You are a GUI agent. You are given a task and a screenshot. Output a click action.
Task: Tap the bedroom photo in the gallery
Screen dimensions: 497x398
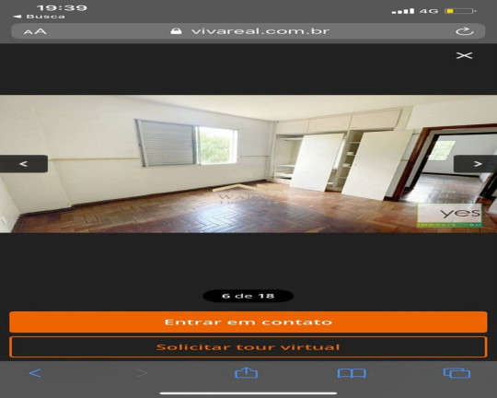(x=248, y=164)
